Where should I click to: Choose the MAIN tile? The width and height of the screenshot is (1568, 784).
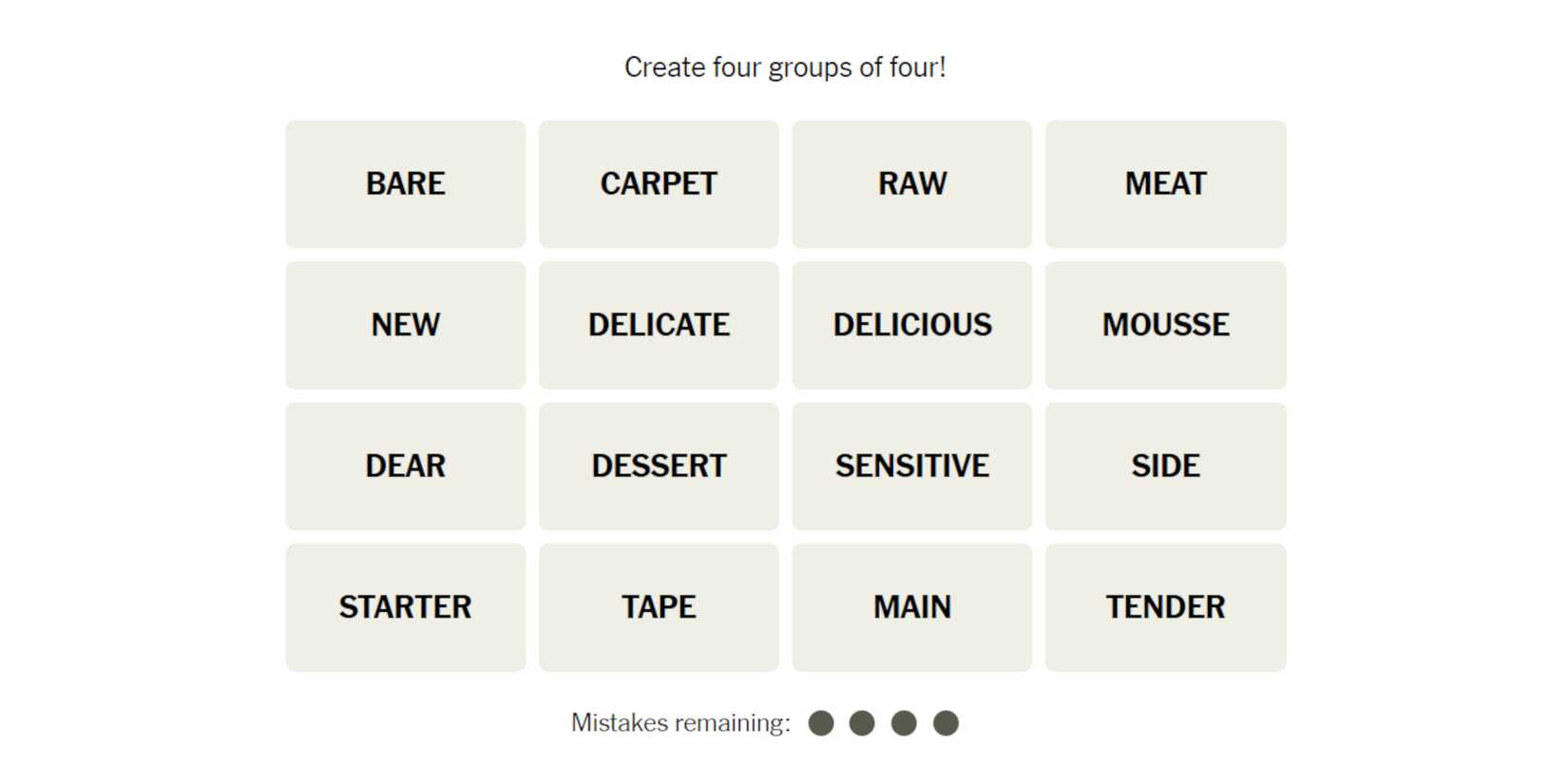[912, 607]
